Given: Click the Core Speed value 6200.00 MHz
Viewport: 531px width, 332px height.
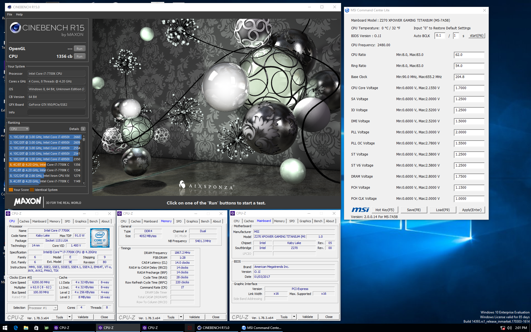Looking at the screenshot, I should [41, 282].
